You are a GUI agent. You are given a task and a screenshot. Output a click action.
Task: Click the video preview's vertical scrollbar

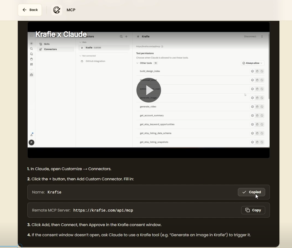269,66
